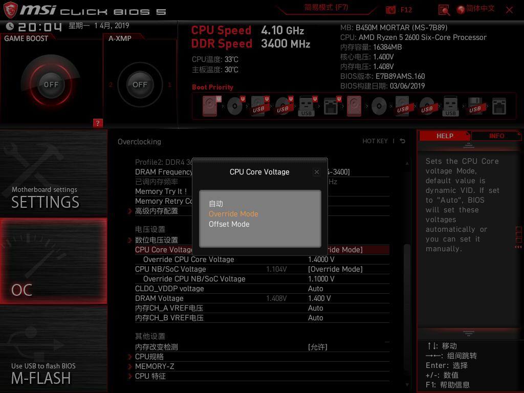Open the M-FLASH section tile
The width and height of the screenshot is (524, 393).
point(53,349)
